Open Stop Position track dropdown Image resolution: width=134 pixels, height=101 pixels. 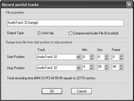click(79, 68)
